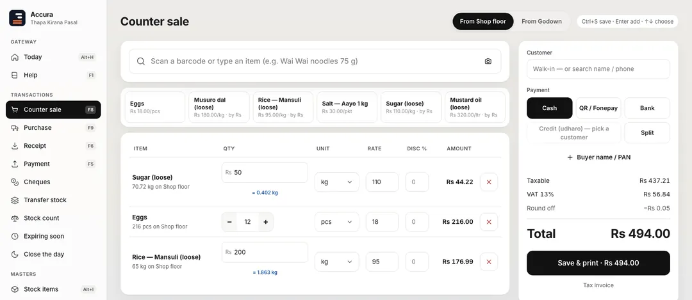692x300 pixels.
Task: Click the Tax invoice label
Action: click(x=598, y=285)
